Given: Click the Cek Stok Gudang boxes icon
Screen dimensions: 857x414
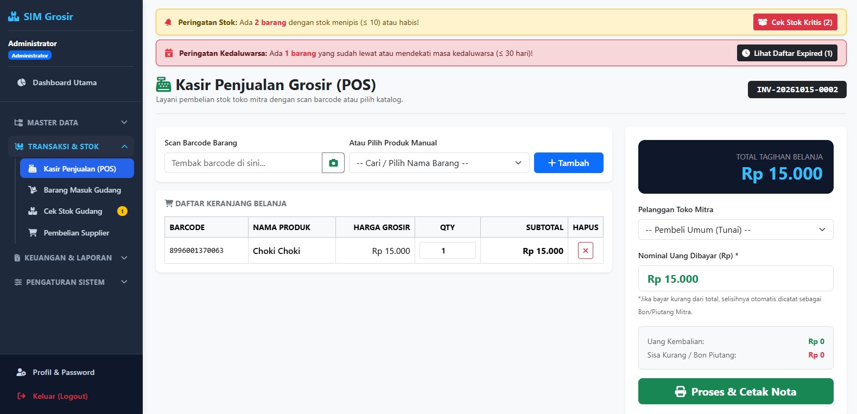Looking at the screenshot, I should point(33,211).
